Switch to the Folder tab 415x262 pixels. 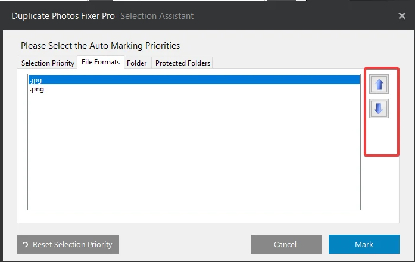point(137,63)
